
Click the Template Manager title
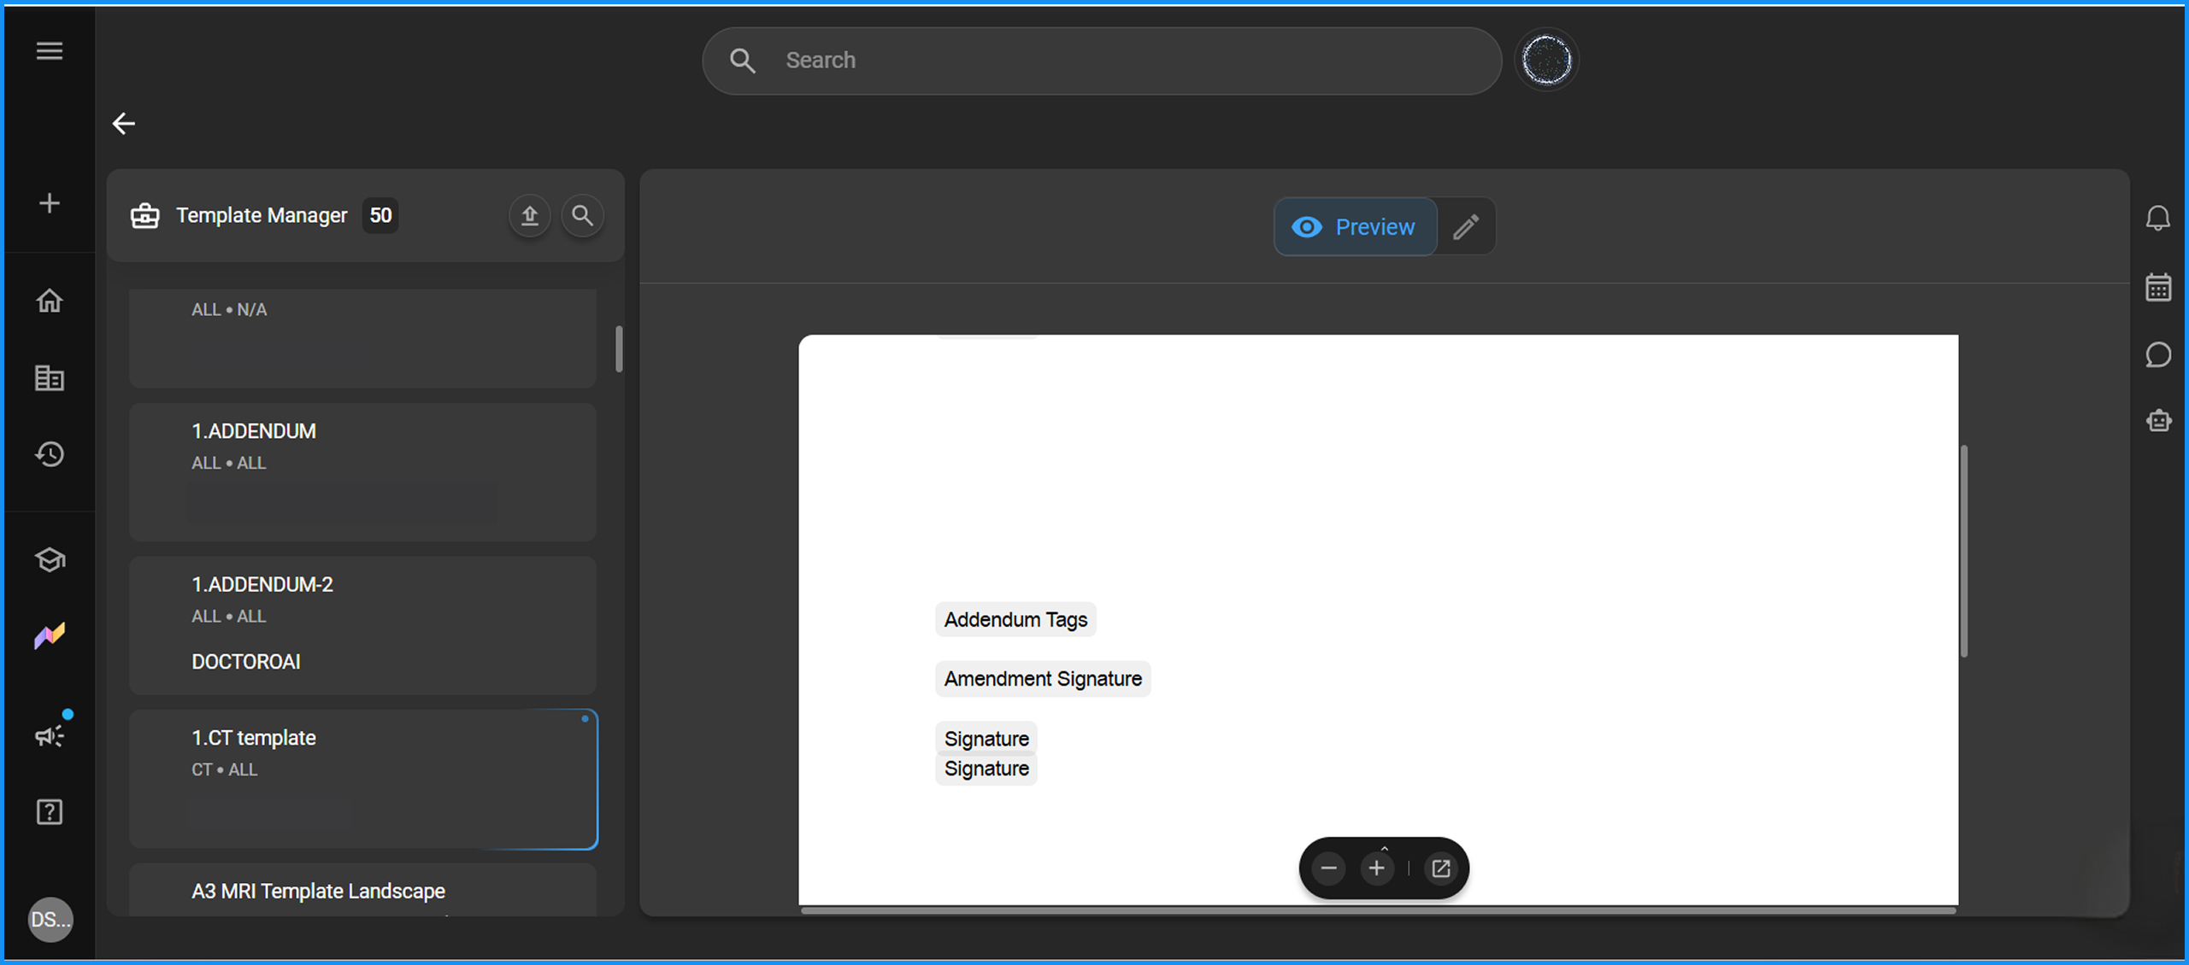(262, 216)
